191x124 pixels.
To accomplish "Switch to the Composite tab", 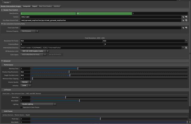I will (27, 6).
